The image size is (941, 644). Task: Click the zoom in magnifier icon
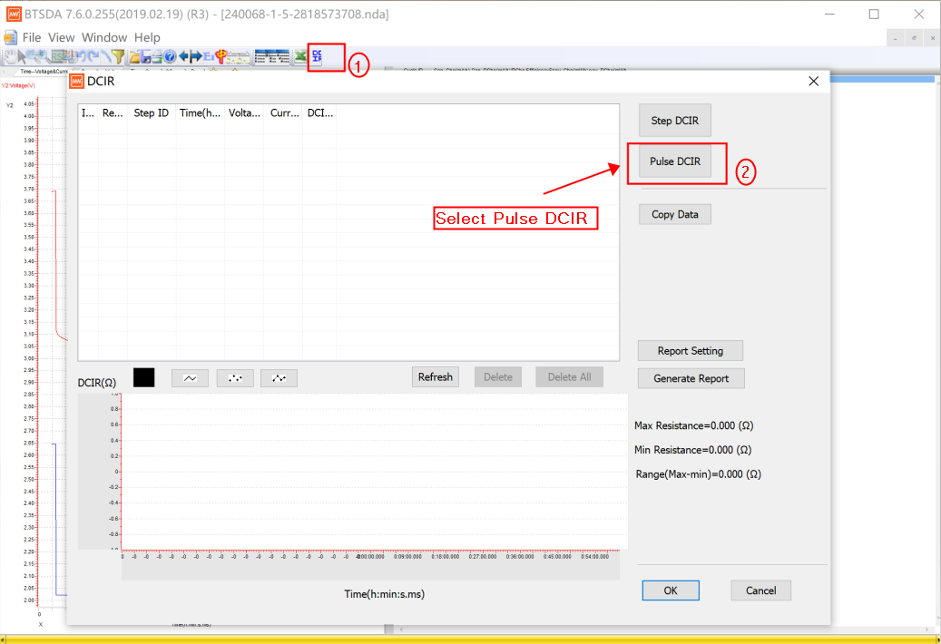pos(33,56)
